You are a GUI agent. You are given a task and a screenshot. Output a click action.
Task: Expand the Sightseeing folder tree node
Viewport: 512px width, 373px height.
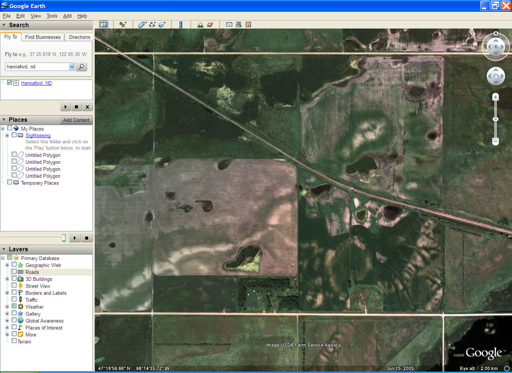tap(7, 135)
